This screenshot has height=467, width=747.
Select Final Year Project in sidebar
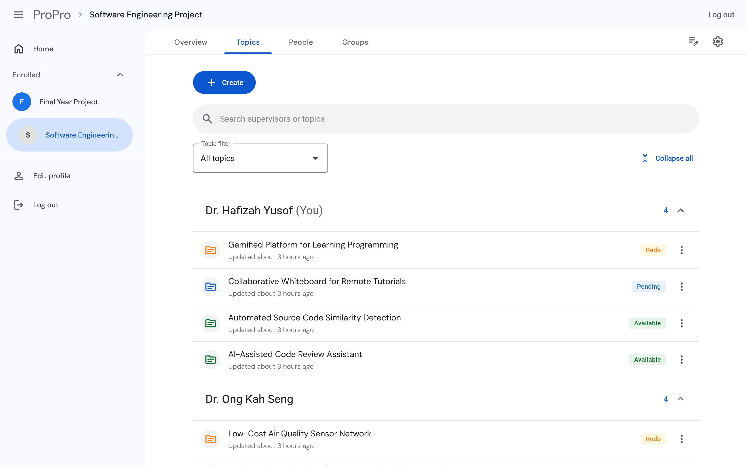pos(70,102)
